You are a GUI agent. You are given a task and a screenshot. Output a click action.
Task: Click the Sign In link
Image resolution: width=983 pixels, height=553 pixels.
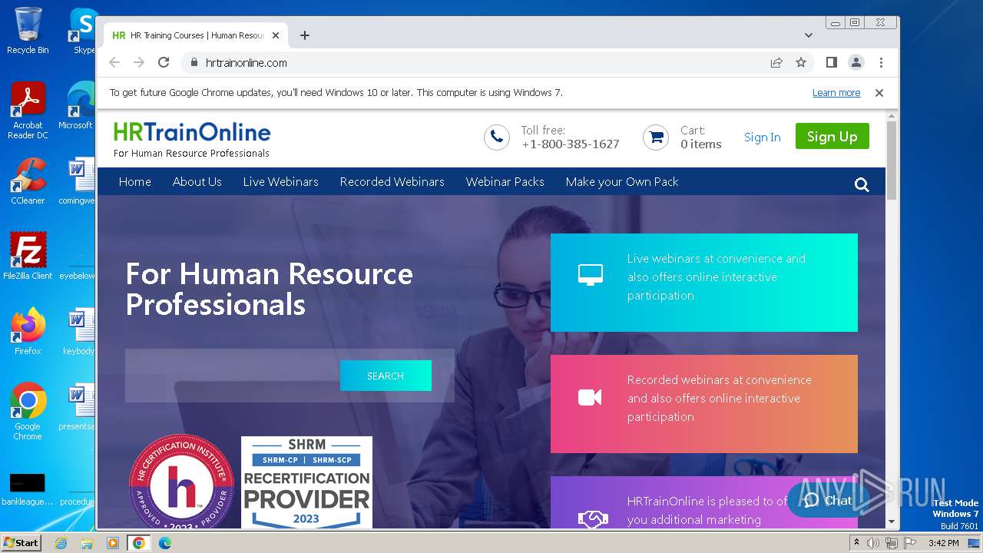[762, 137]
